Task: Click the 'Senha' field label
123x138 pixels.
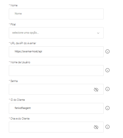Action: (14, 81)
